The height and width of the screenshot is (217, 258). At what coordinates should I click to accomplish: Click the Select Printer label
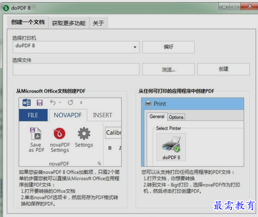pos(168,128)
